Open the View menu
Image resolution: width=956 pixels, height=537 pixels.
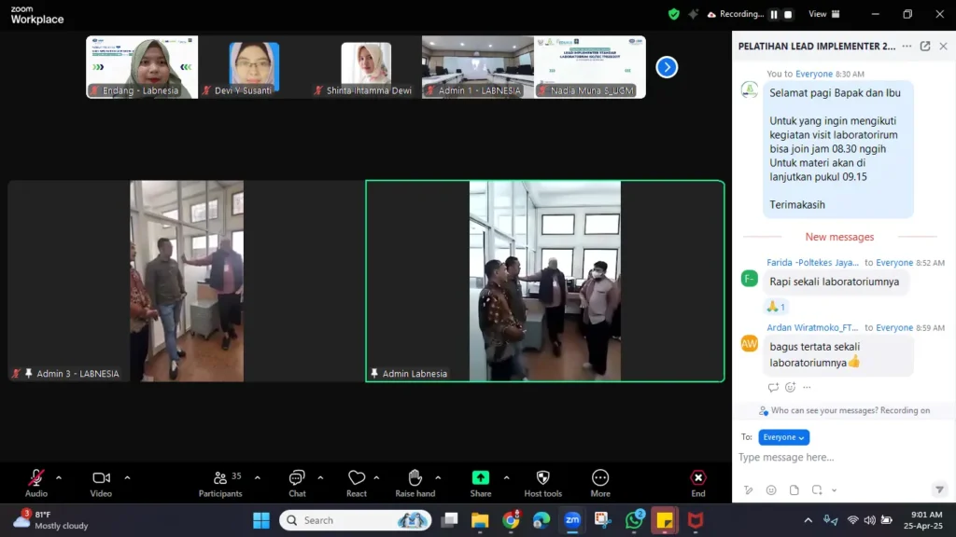(822, 14)
